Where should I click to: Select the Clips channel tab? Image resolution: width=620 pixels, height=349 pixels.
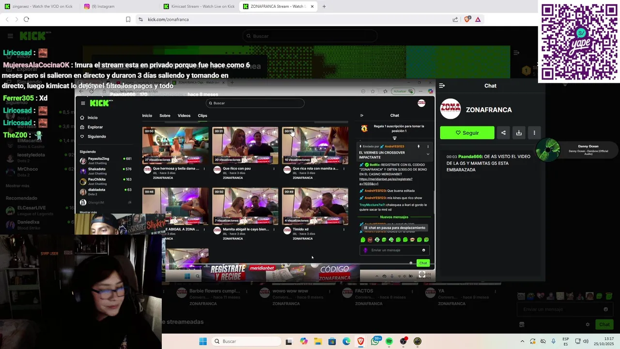tap(202, 115)
